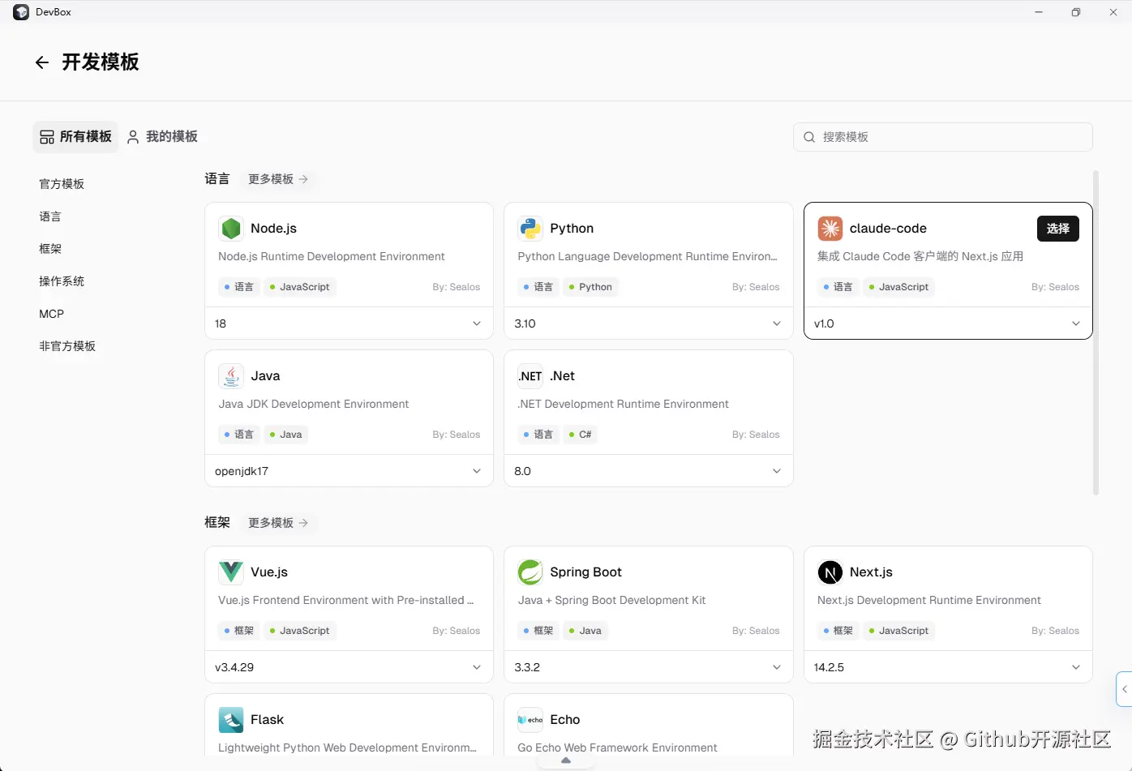Expand the bottom collapse triangle handle

[x=566, y=760]
